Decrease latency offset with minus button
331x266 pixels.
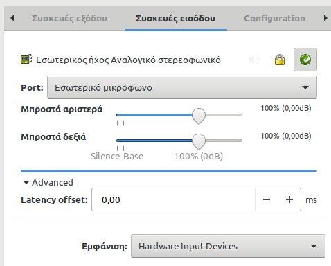[x=267, y=199]
